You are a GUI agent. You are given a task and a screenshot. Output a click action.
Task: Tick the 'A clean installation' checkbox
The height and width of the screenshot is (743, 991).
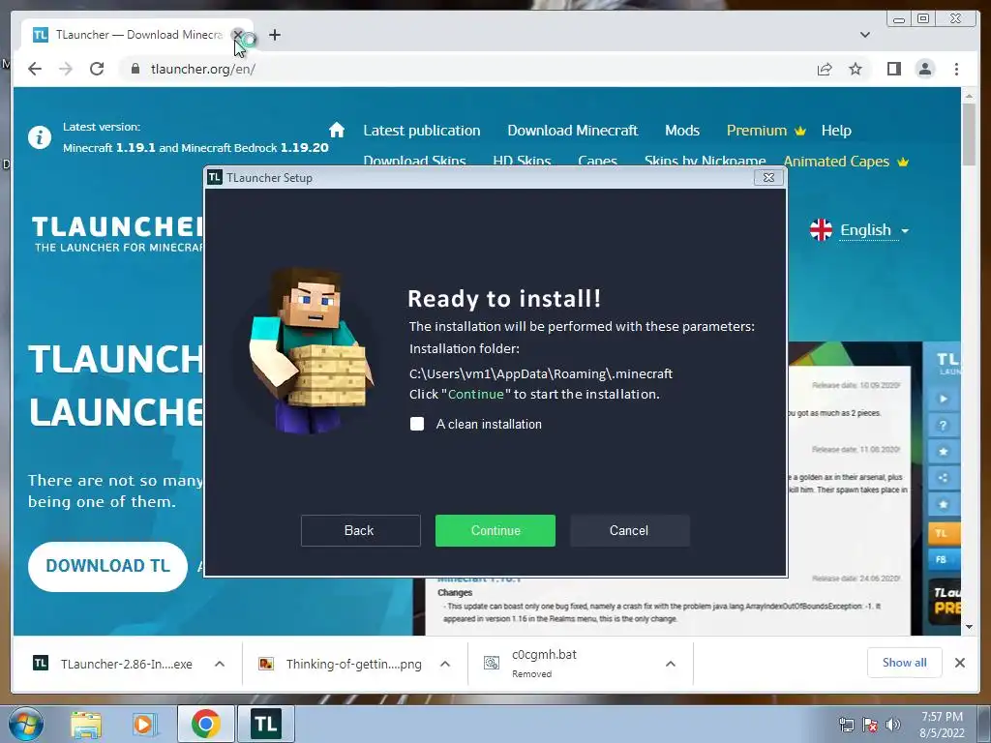[417, 424]
